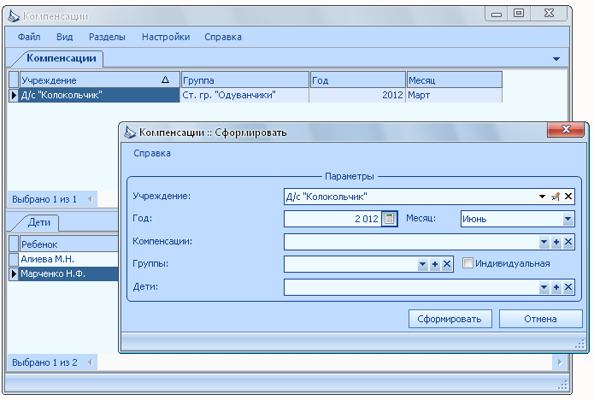Sort by the Месяц column header
594x400 pixels.
tap(455, 80)
